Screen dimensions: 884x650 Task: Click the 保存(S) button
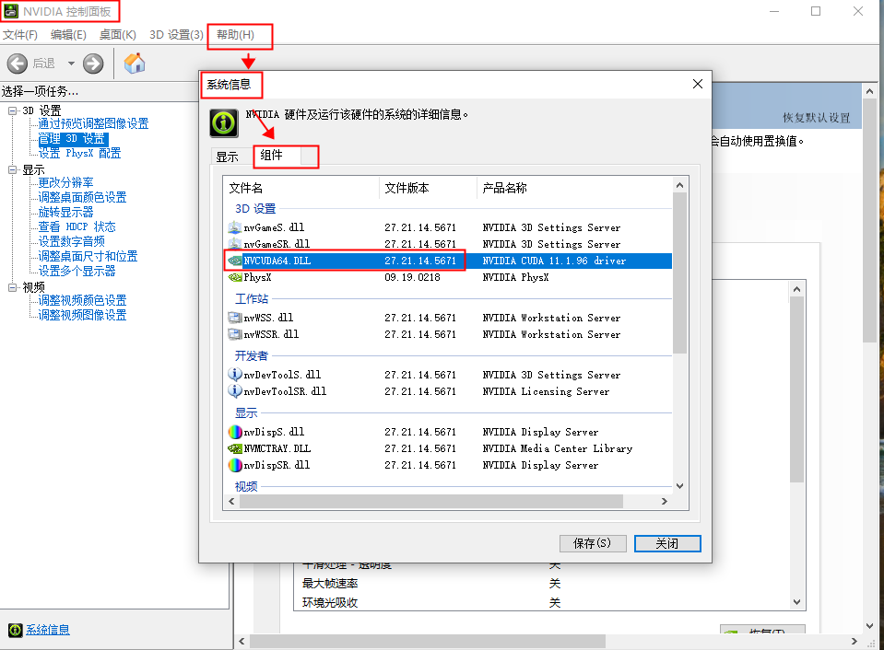[x=593, y=543]
